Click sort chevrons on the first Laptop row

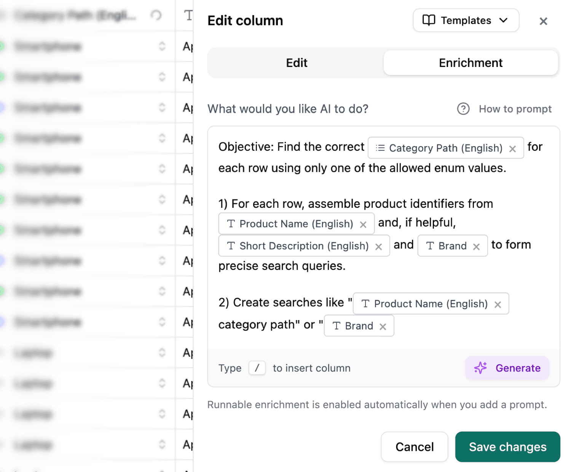click(161, 353)
